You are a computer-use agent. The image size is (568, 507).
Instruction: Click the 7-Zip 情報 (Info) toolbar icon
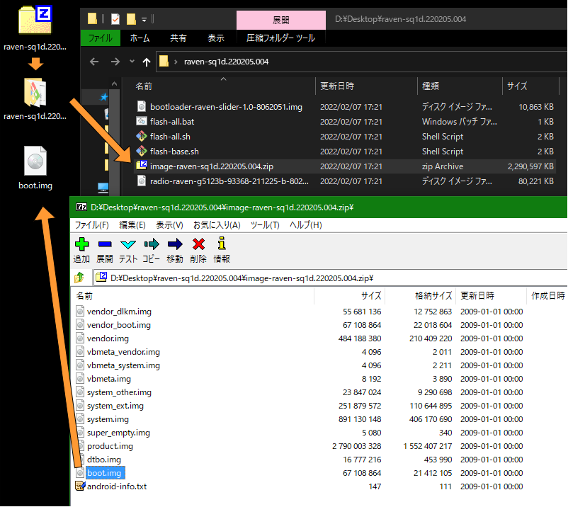tap(222, 244)
